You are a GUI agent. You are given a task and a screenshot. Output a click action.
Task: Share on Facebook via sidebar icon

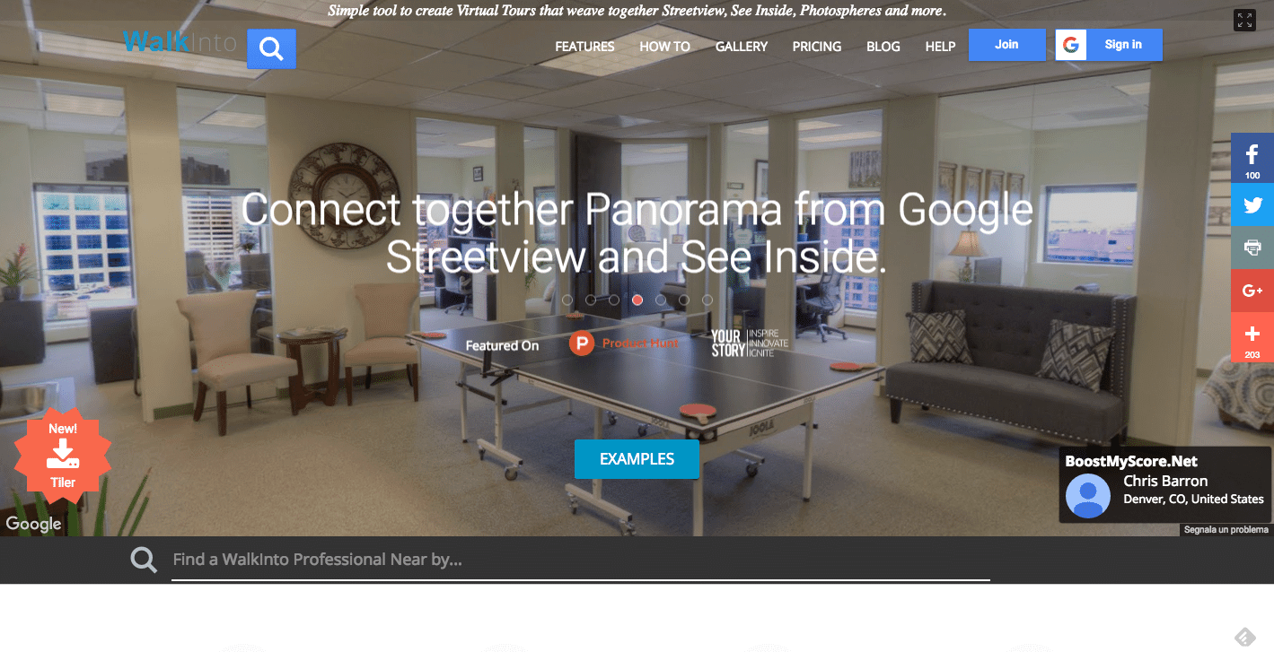click(1252, 158)
